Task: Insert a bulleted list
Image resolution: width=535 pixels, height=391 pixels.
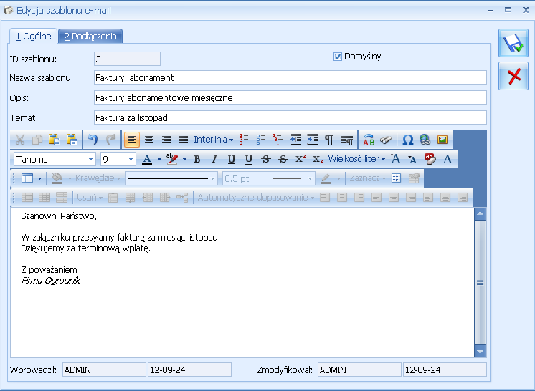Action: pos(261,140)
